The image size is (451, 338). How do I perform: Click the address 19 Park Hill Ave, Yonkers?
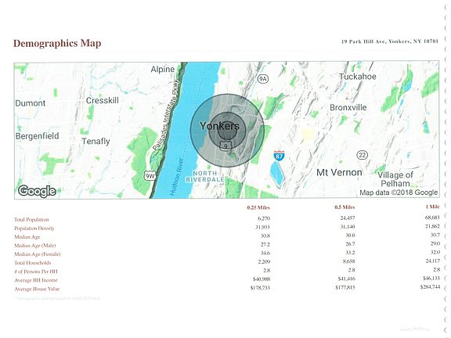(390, 41)
